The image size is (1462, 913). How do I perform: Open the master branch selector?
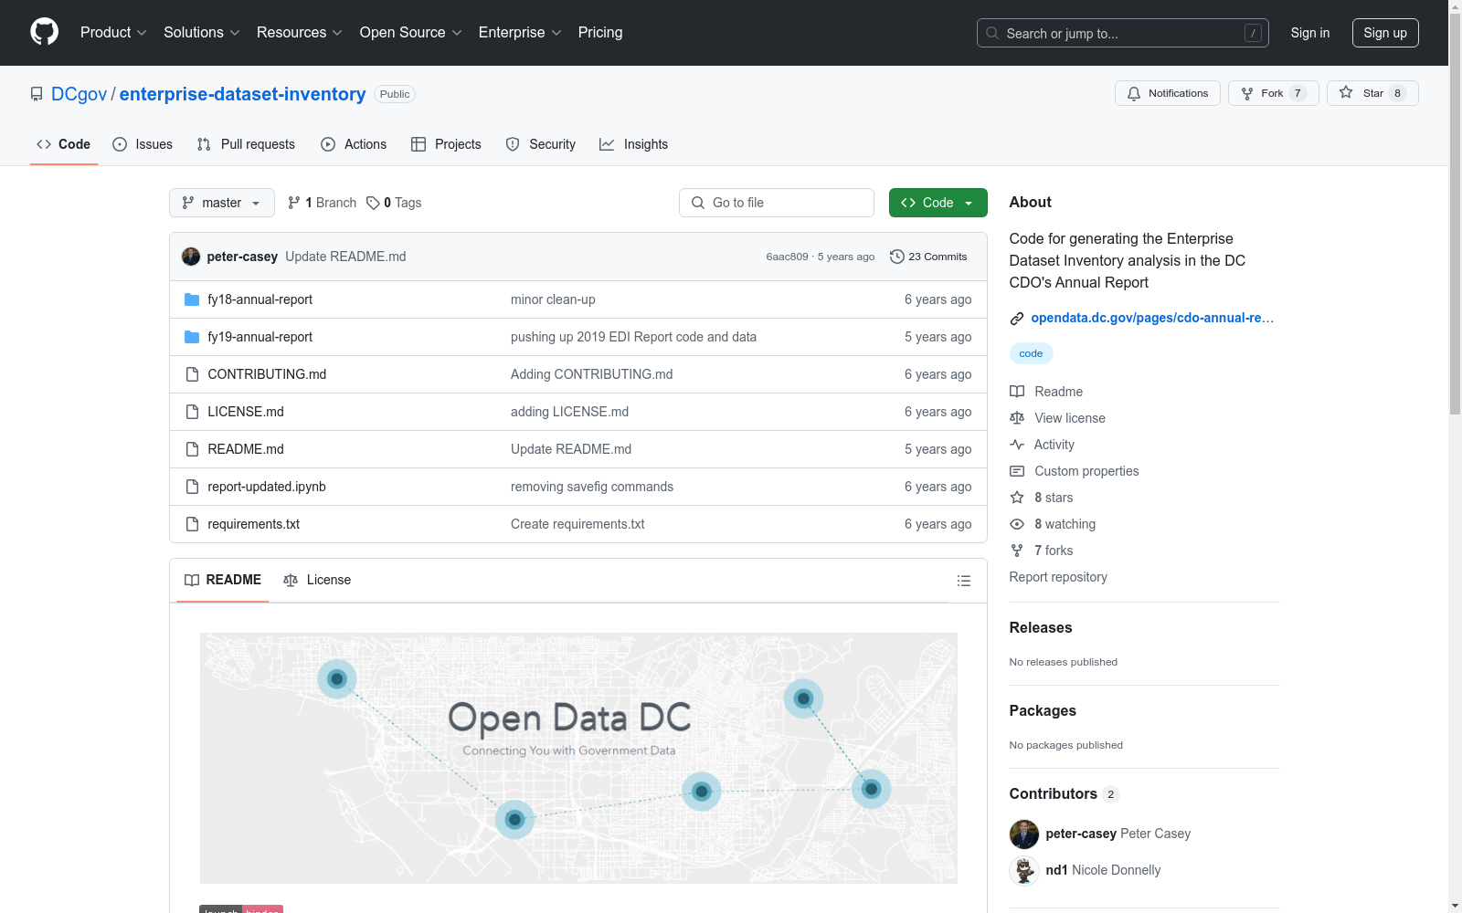pyautogui.click(x=222, y=203)
